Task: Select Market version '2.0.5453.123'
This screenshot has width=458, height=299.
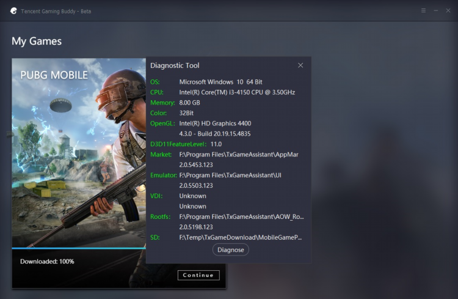Action: pos(196,164)
